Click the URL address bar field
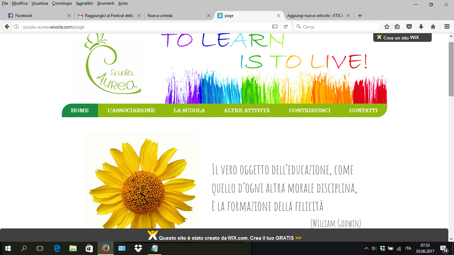Image resolution: width=454 pixels, height=255 pixels. (x=146, y=27)
